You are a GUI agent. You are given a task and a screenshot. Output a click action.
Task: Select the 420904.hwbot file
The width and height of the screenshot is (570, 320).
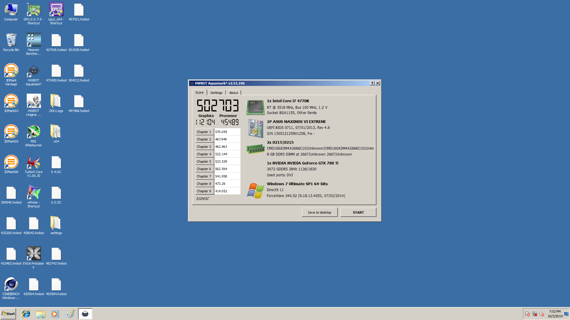click(x=34, y=287)
